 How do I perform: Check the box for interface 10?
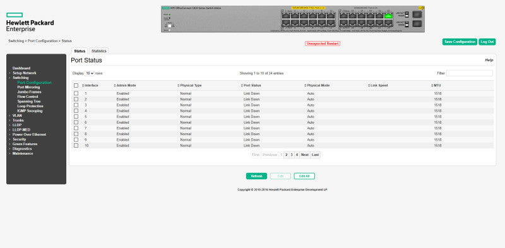click(x=76, y=146)
